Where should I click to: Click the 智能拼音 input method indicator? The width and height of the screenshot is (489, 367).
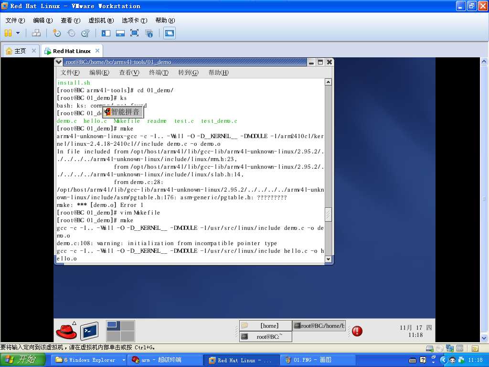click(x=123, y=112)
